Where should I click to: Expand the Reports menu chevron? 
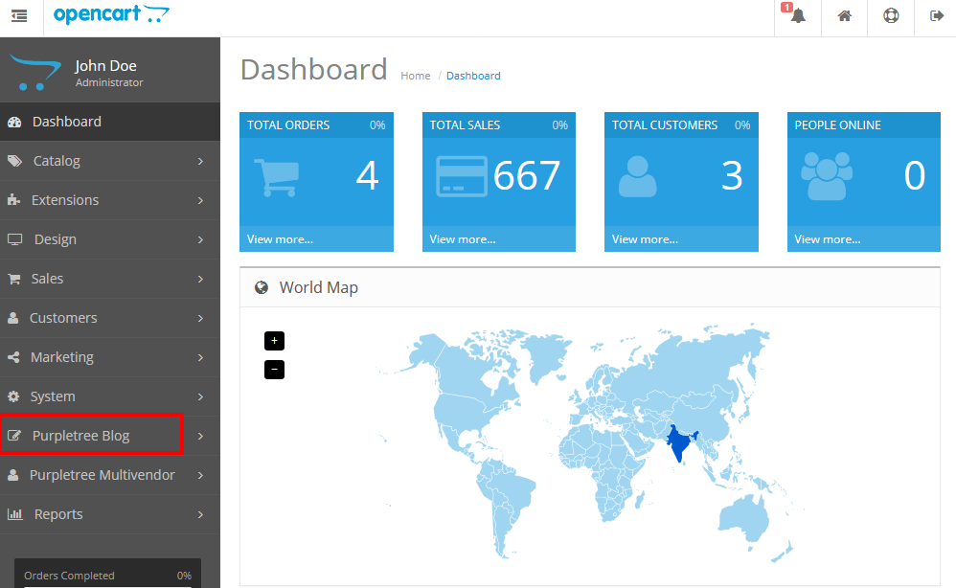[x=200, y=514]
